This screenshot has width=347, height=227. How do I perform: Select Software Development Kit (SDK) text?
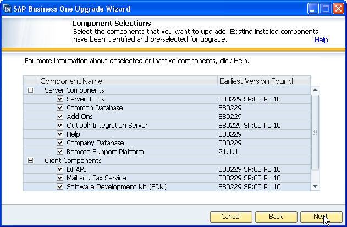click(x=117, y=187)
